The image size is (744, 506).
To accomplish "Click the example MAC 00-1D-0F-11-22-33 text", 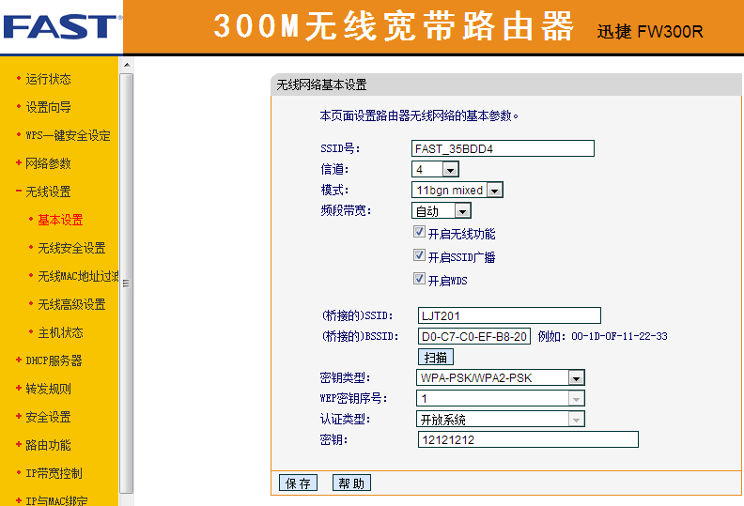I will coord(619,336).
